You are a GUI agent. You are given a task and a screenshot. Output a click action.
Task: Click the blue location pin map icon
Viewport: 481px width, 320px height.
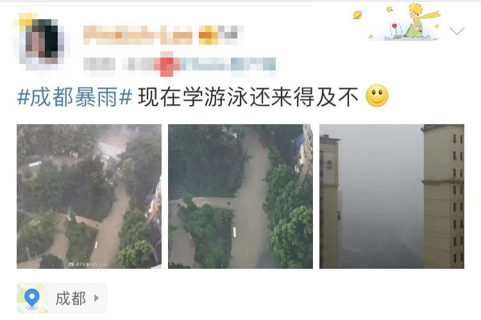pyautogui.click(x=32, y=298)
